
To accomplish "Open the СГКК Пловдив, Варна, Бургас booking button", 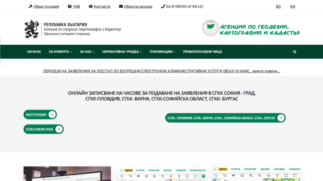I will (x=226, y=118).
